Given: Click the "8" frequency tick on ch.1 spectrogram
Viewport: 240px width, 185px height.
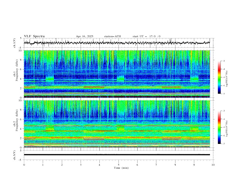Looking at the screenshot, I should click(x=21, y=60).
